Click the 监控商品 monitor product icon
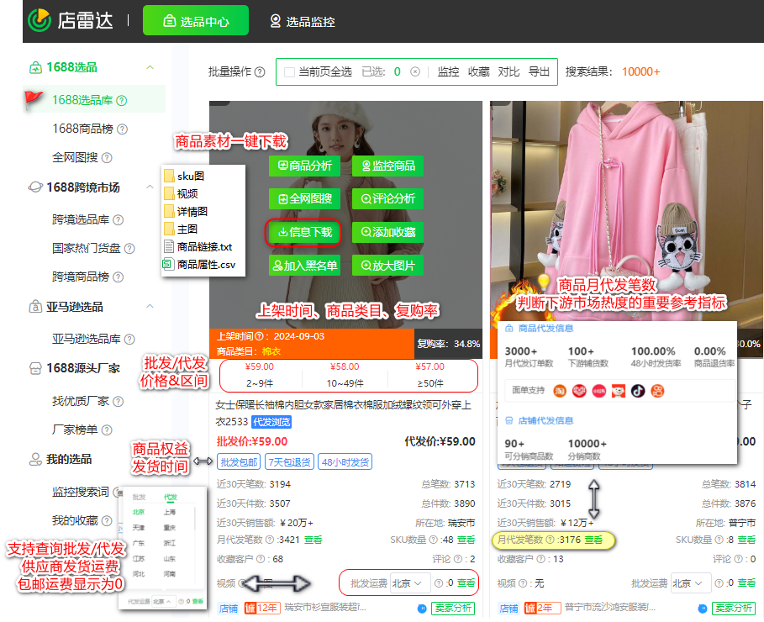 [389, 166]
